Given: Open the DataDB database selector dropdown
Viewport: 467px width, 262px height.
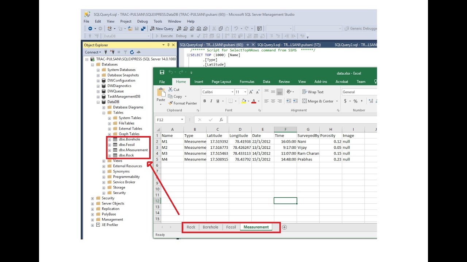Looking at the screenshot, I should [148, 36].
